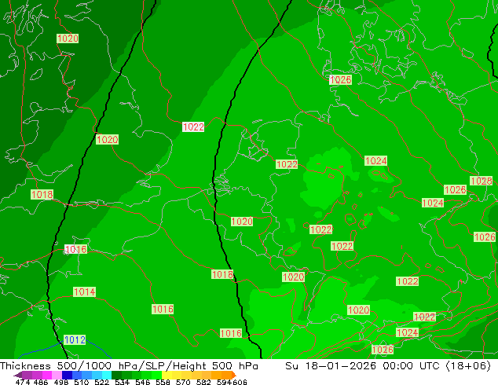Click legend value 474
The height and width of the screenshot is (385, 498).
(x=23, y=382)
